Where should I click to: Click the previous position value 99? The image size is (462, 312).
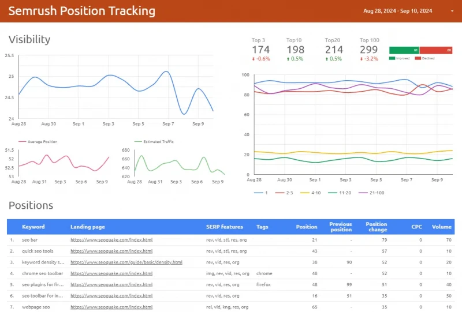(349, 285)
